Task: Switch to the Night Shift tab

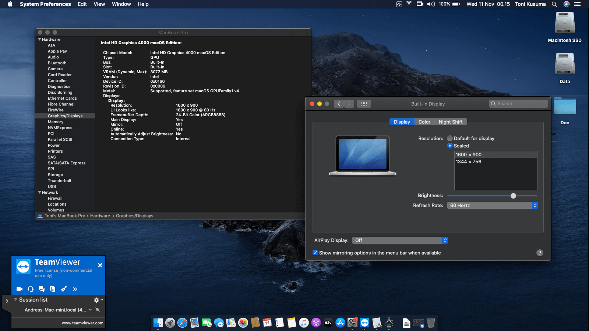Action: 450,122
